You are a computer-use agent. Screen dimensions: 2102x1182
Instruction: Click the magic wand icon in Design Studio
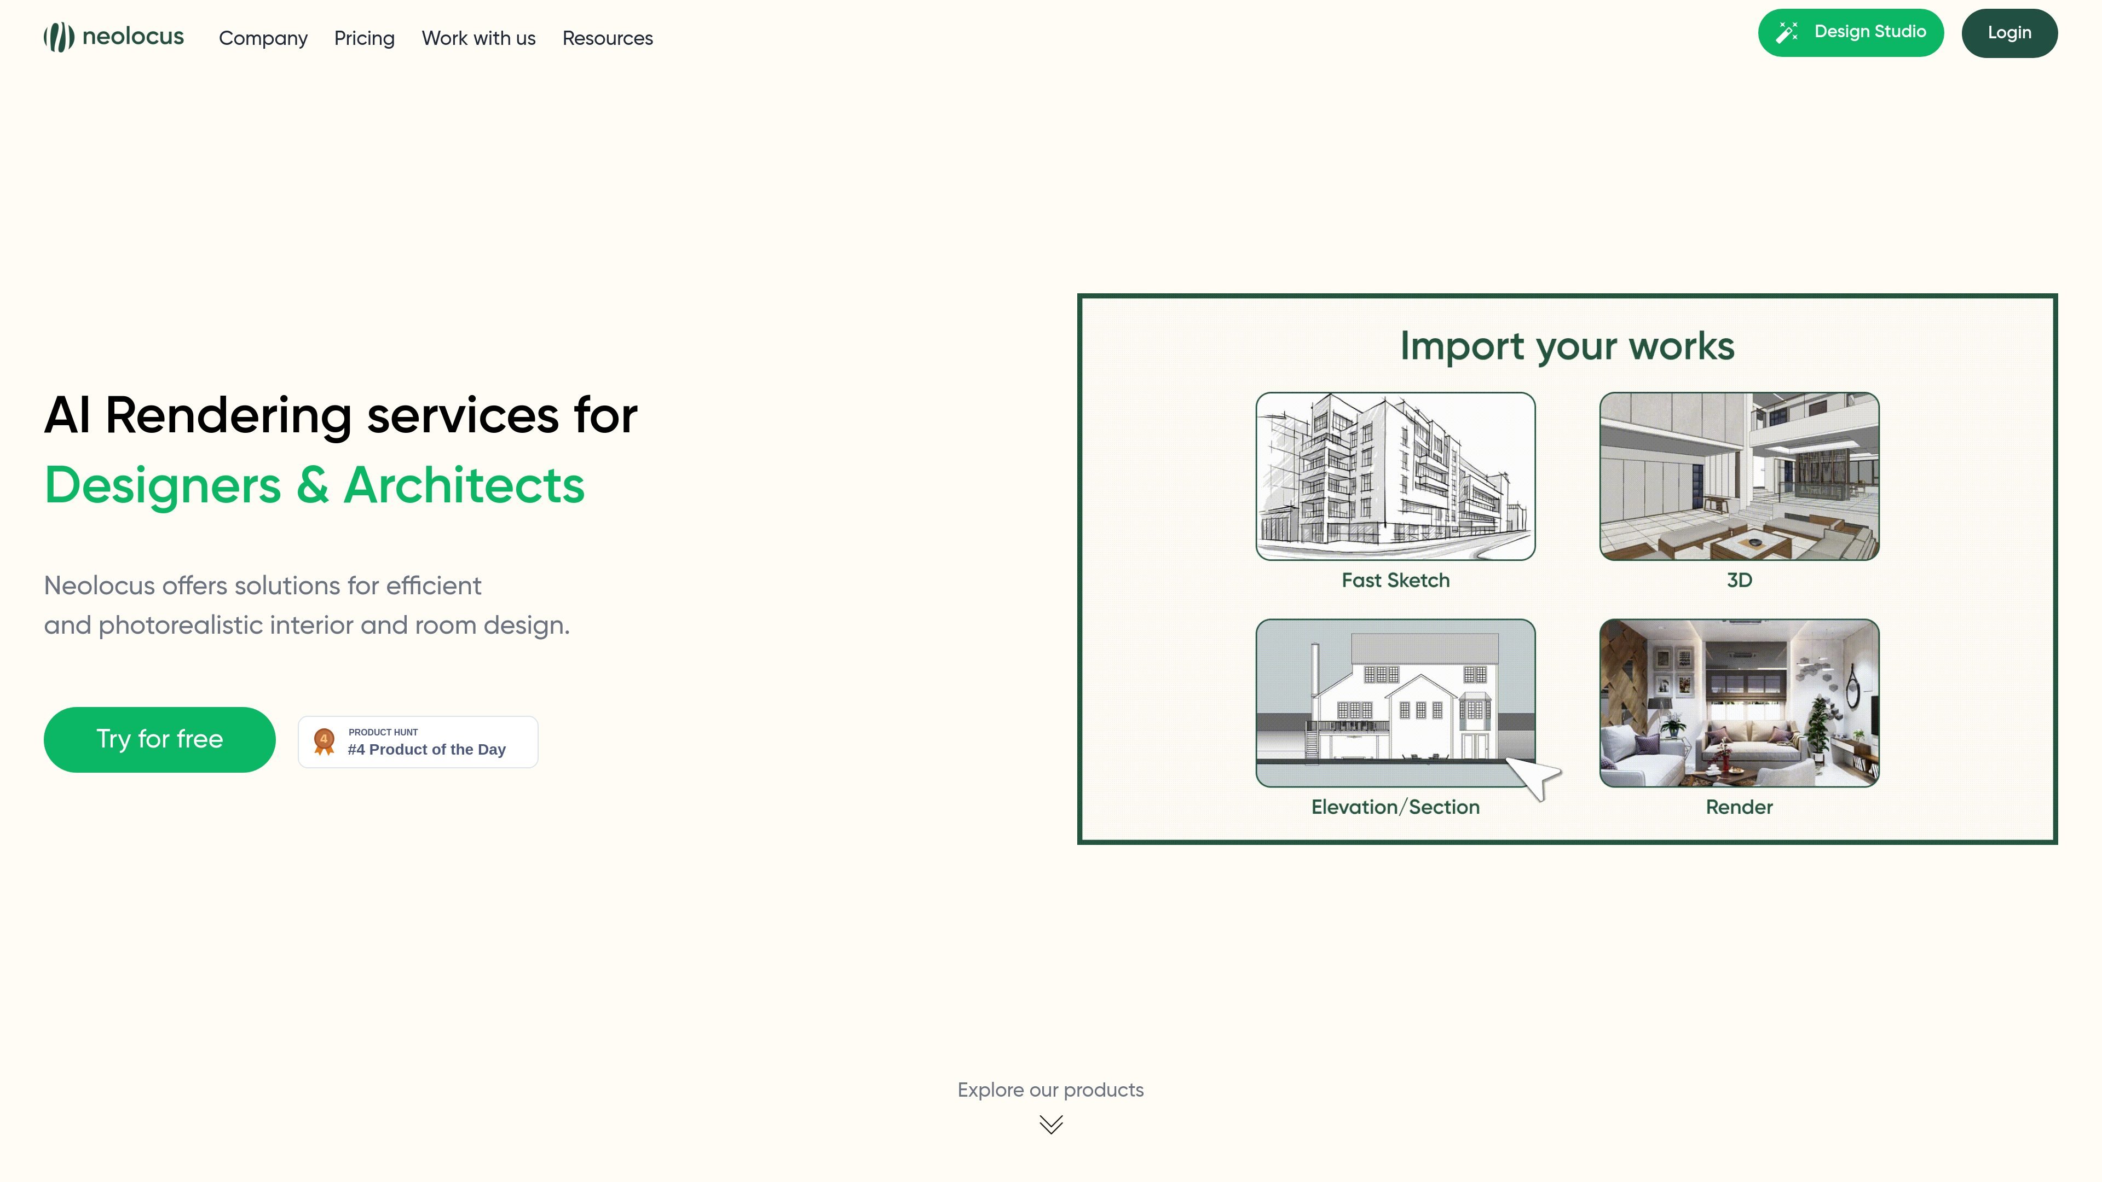point(1787,32)
